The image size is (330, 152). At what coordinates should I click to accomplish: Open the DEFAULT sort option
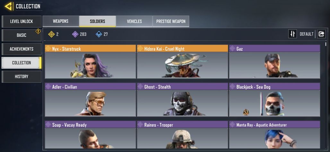[307, 34]
